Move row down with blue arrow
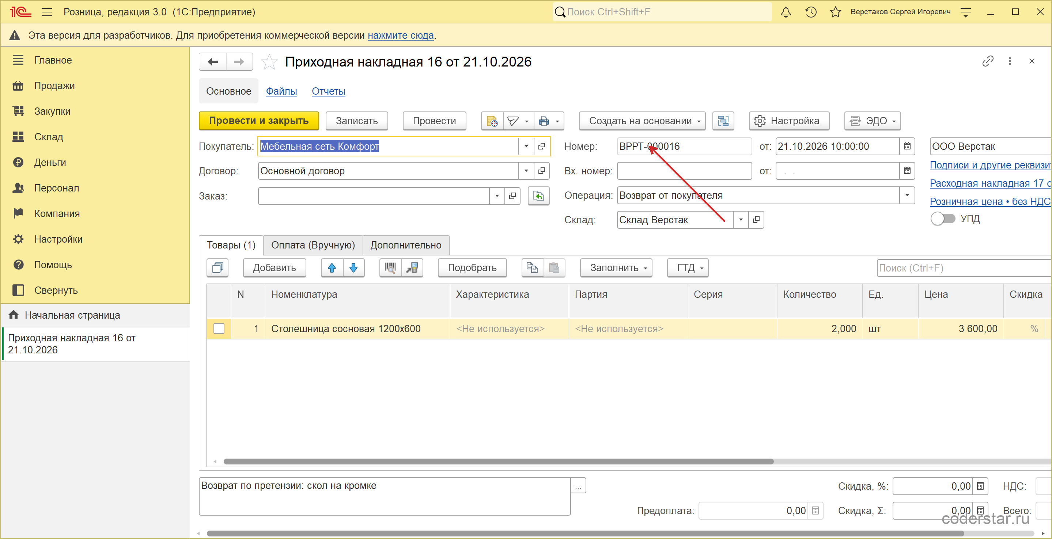 354,268
